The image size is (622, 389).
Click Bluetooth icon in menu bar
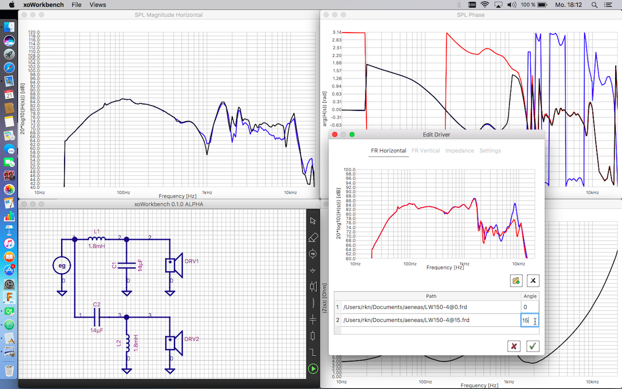460,4
